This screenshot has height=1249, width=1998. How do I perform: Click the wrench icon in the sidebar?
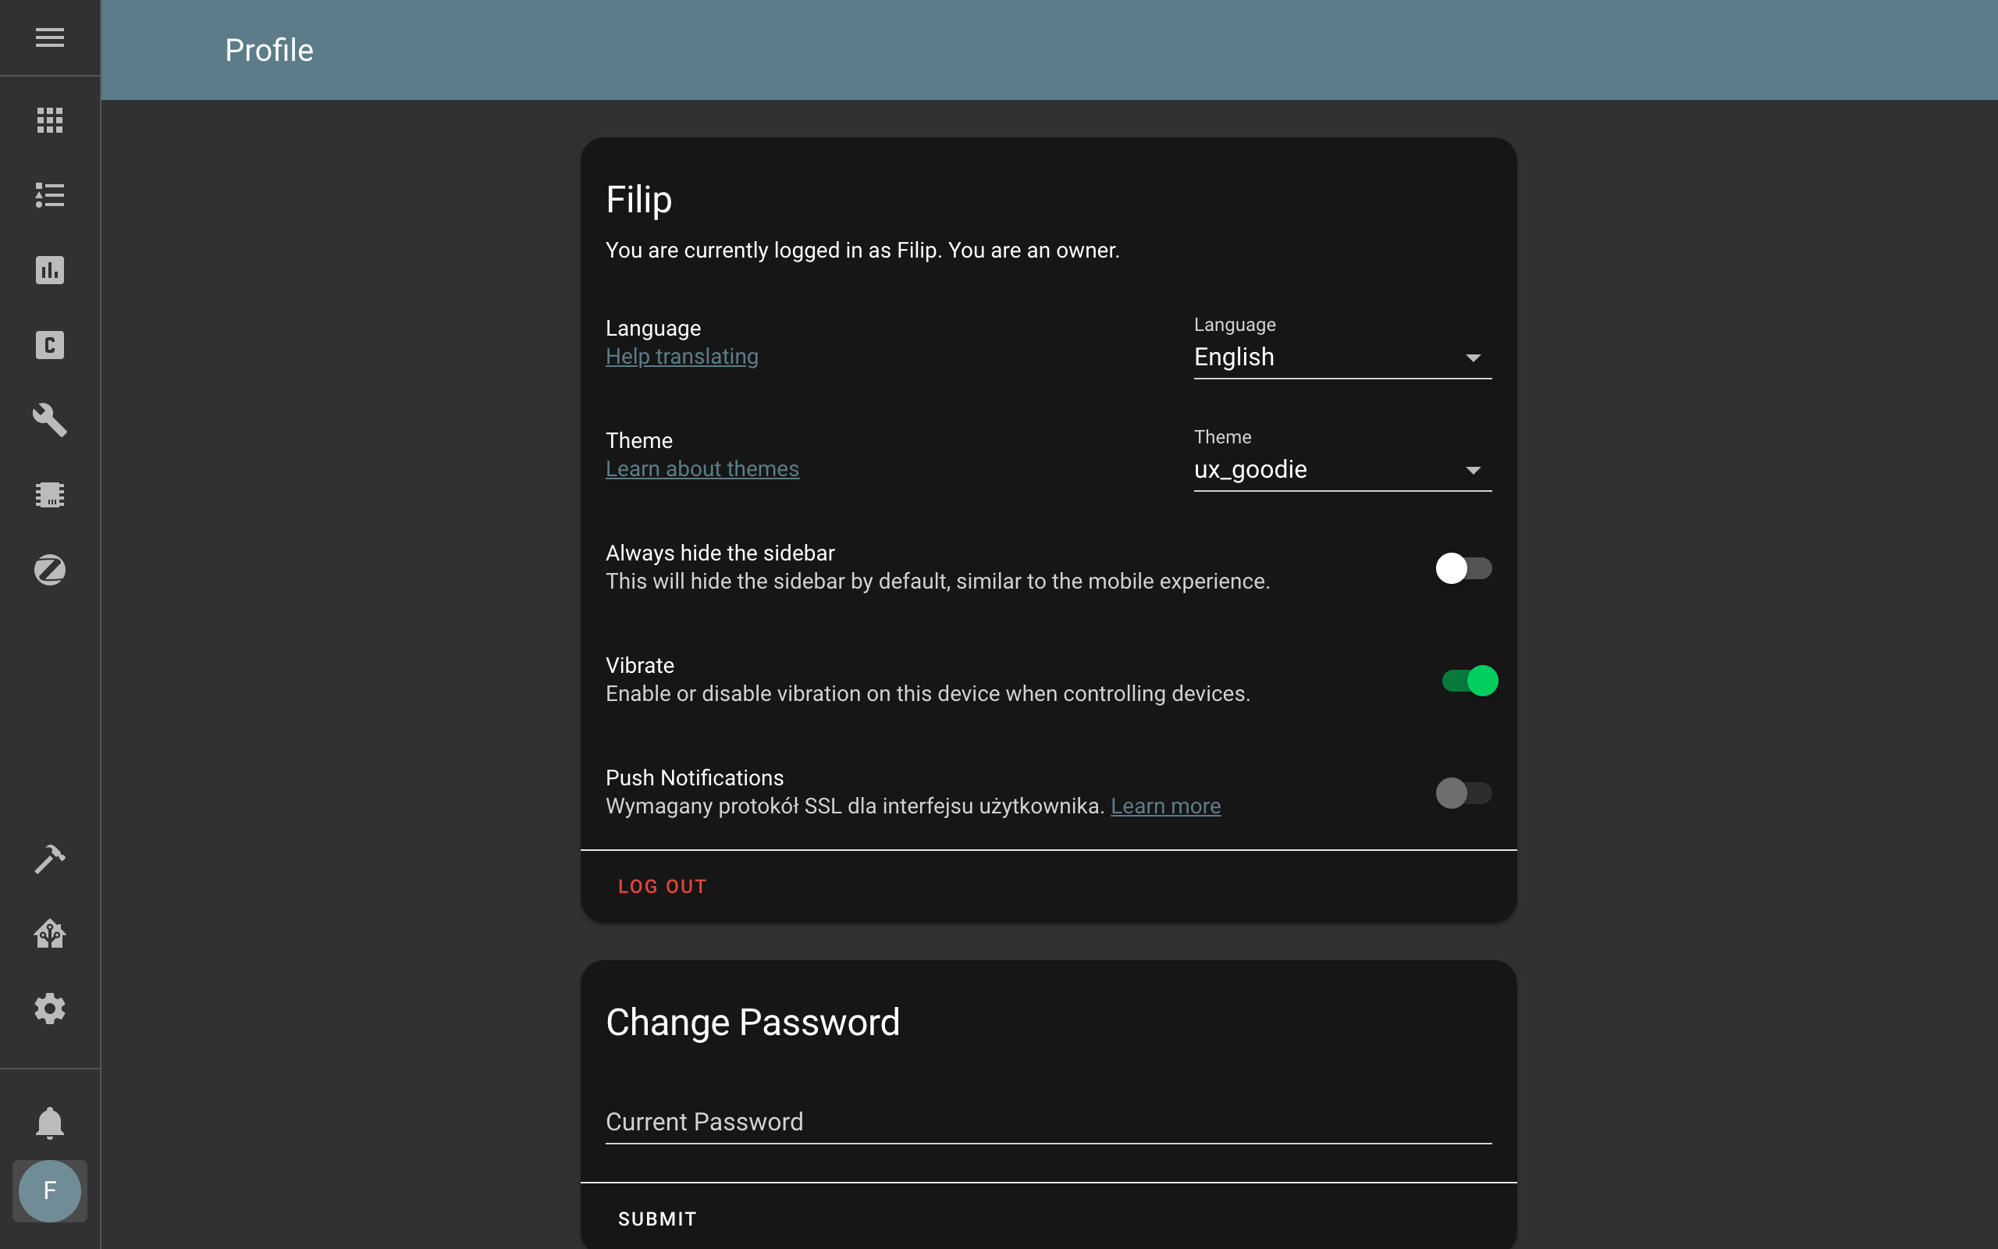[x=49, y=420]
